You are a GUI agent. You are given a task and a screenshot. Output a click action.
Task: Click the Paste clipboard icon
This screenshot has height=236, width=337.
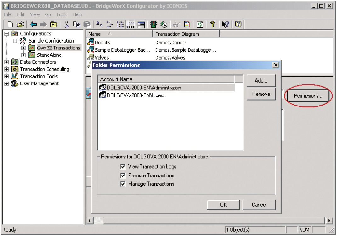pyautogui.click(x=87, y=25)
